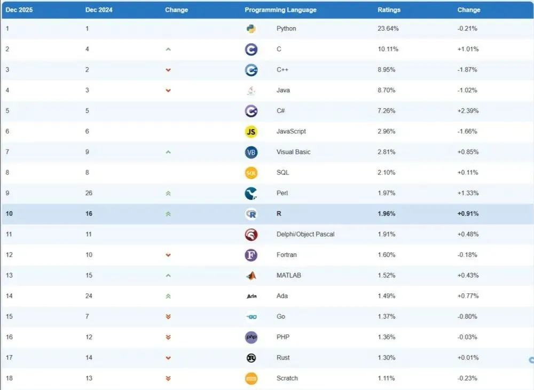Select the Java coffee cup icon
The height and width of the screenshot is (390, 534).
click(x=251, y=91)
